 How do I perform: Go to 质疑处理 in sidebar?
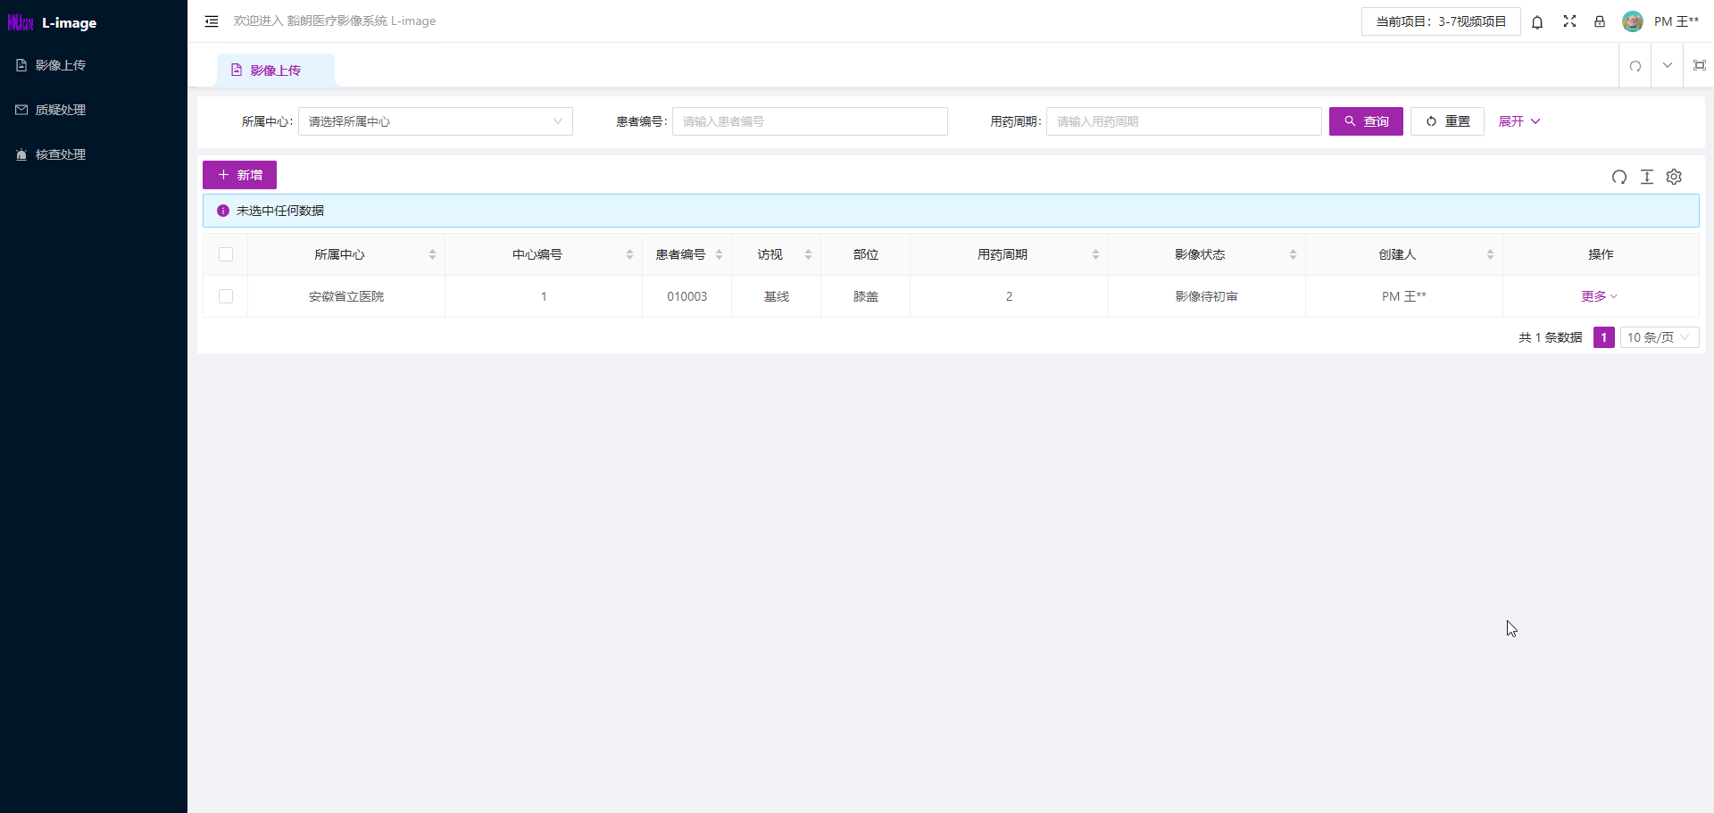point(60,110)
